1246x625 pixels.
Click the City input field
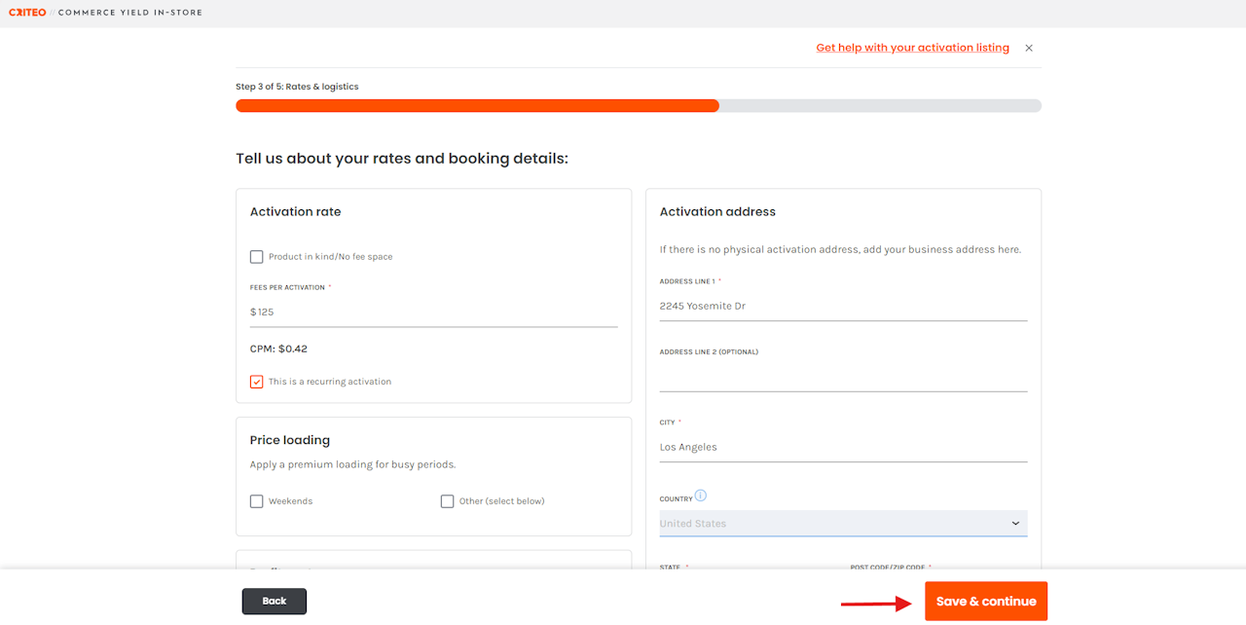click(x=843, y=447)
